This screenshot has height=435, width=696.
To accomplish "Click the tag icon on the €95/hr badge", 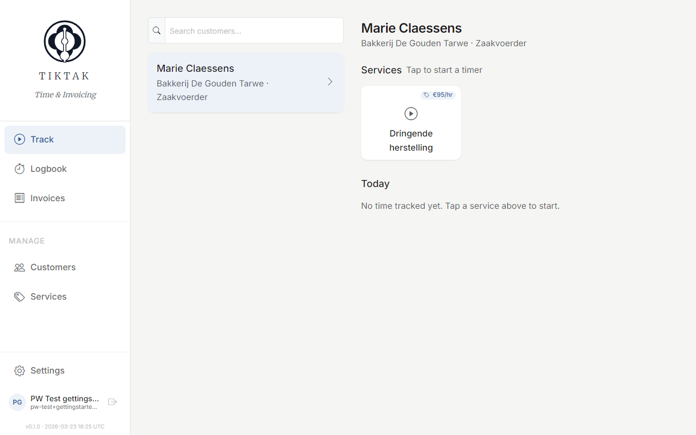I will 426,94.
